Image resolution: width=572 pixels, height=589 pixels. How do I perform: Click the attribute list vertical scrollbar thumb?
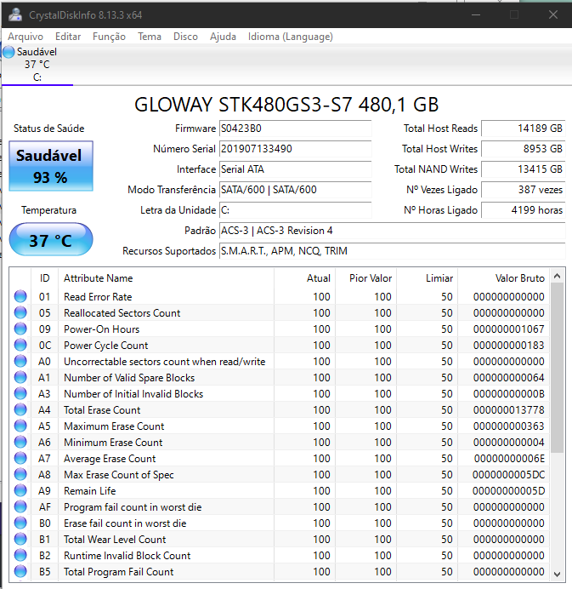[557, 368]
